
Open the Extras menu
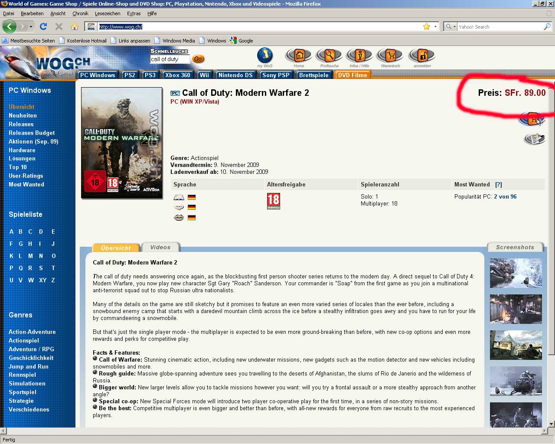[134, 13]
